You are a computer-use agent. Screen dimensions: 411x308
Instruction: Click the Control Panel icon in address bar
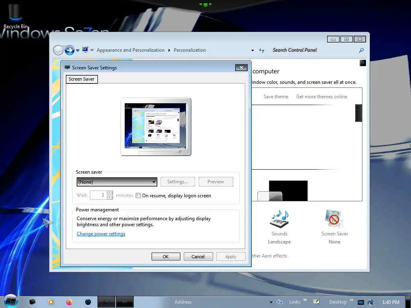[x=85, y=49]
